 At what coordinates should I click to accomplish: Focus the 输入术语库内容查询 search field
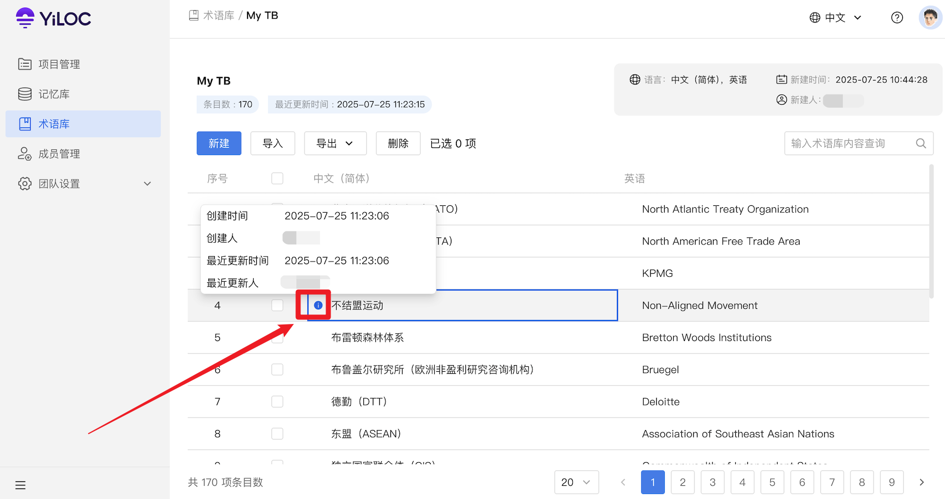[858, 143]
